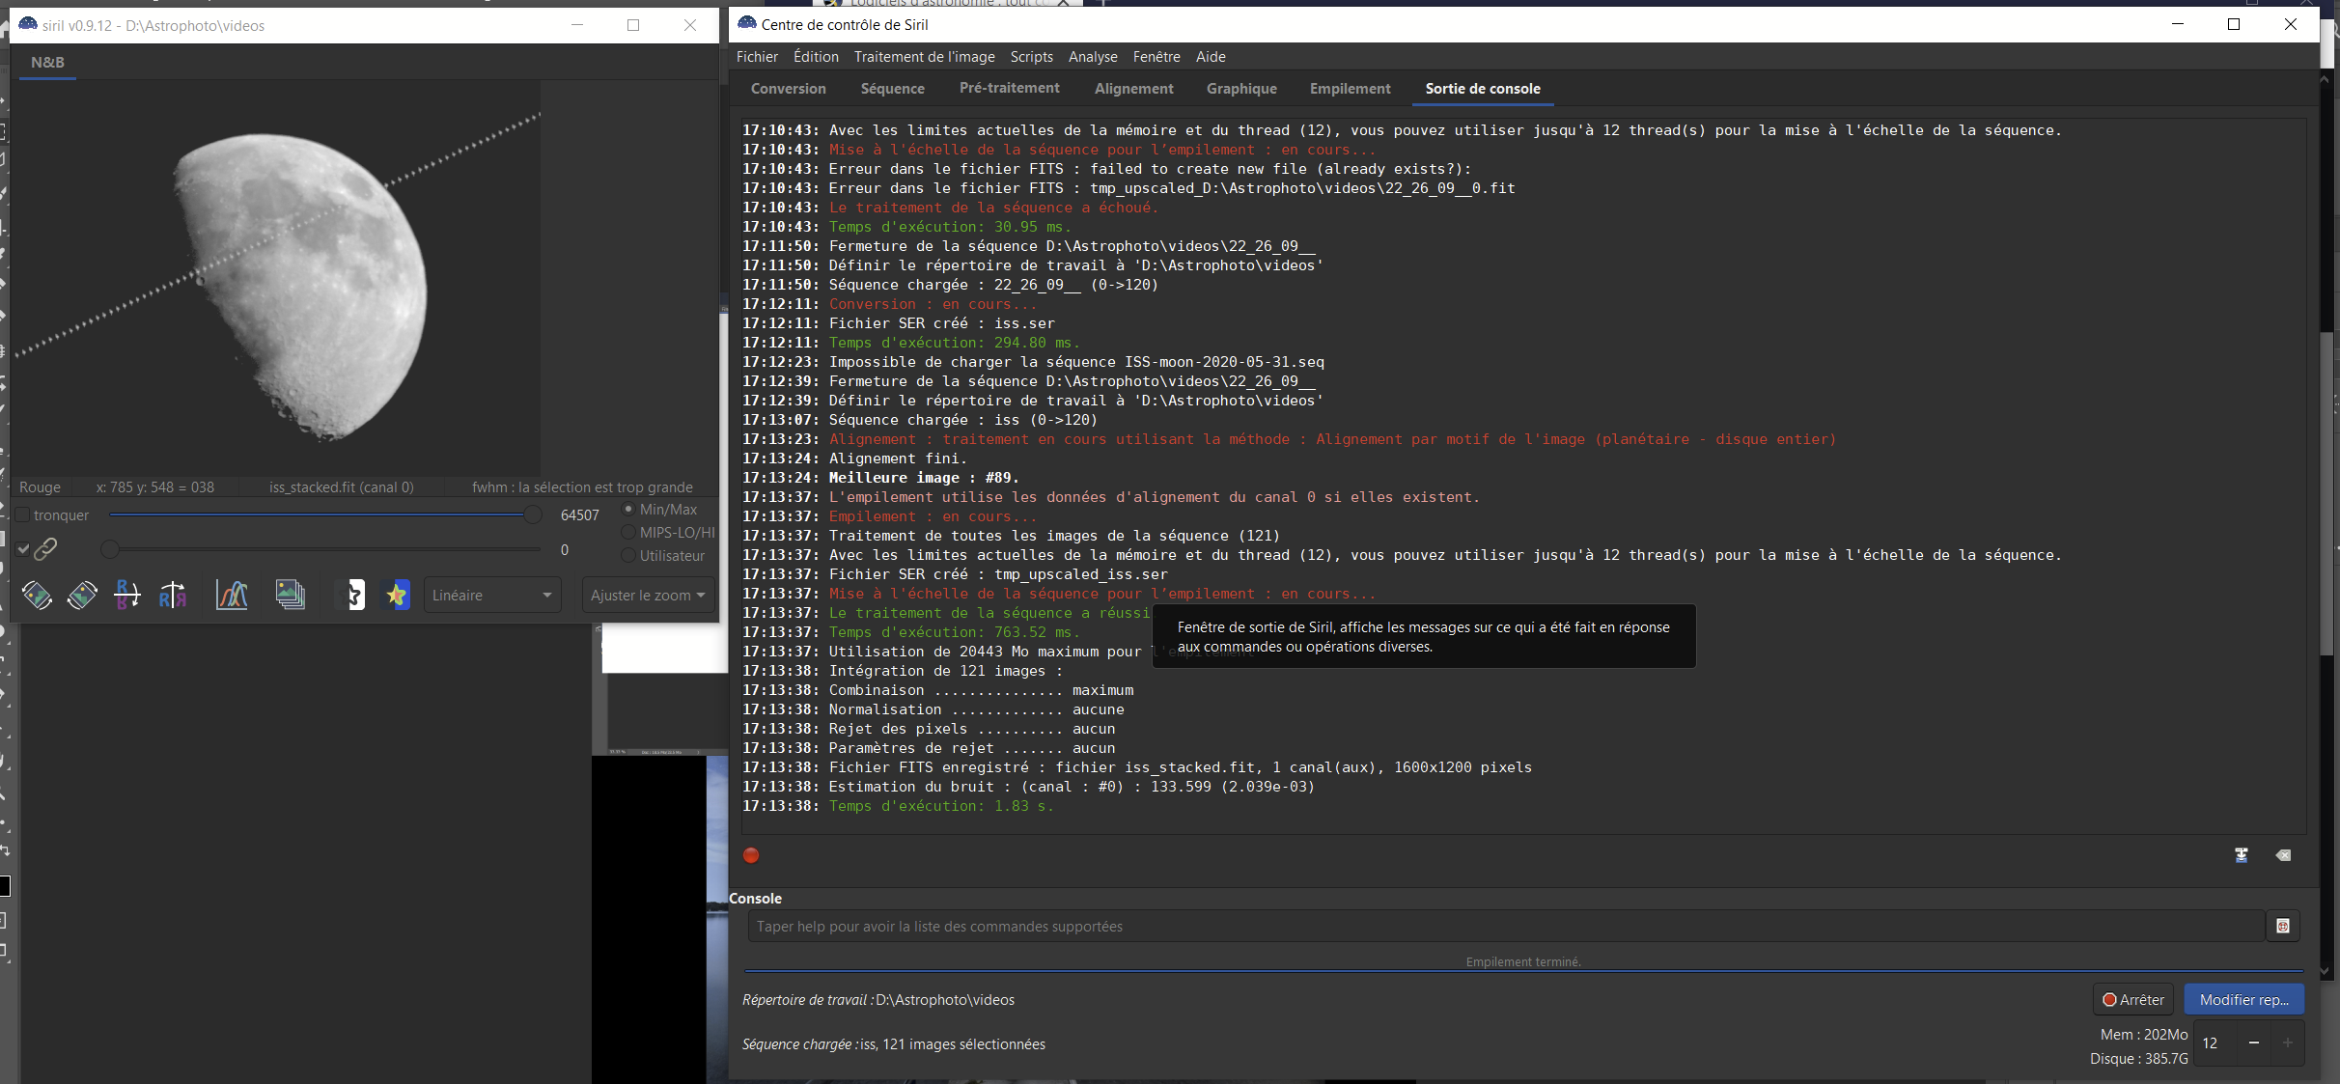Uncheck the chain link sliders checkbox
Viewport: 2340px width, 1084px height.
[x=23, y=549]
